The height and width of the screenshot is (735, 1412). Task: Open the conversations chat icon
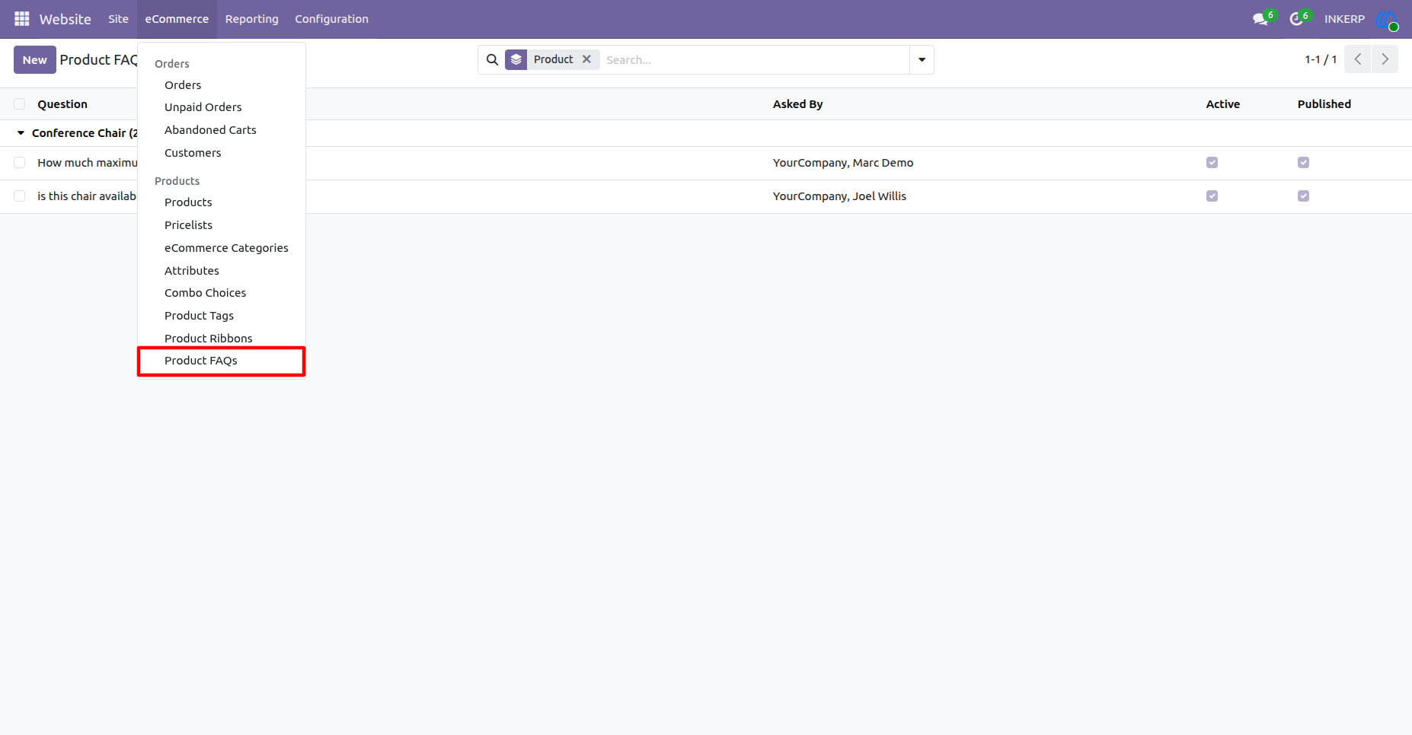coord(1261,19)
